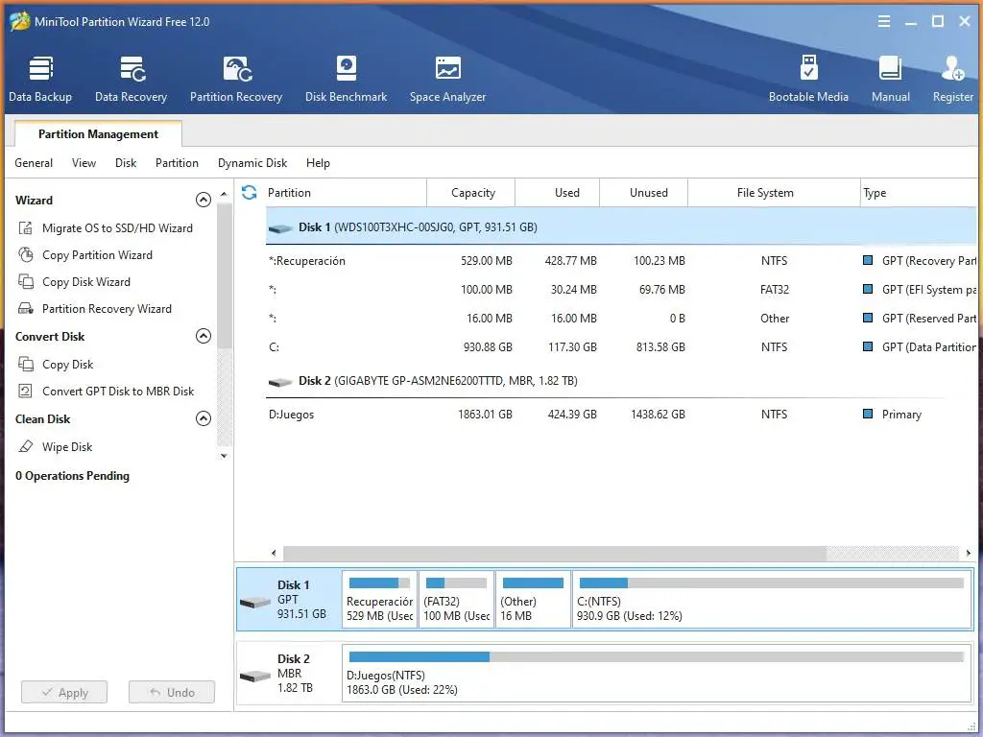983x737 pixels.
Task: Select the Partition Management tab
Action: point(98,134)
